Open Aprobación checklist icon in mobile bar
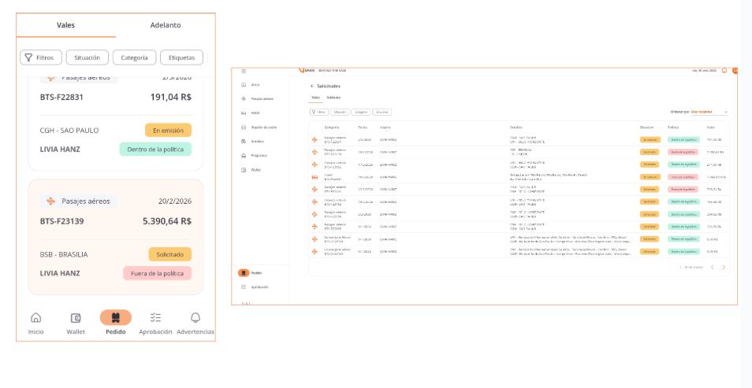 pos(155,318)
